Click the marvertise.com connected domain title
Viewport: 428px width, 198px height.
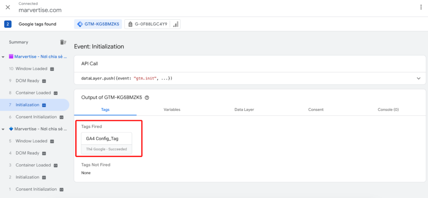(40, 10)
